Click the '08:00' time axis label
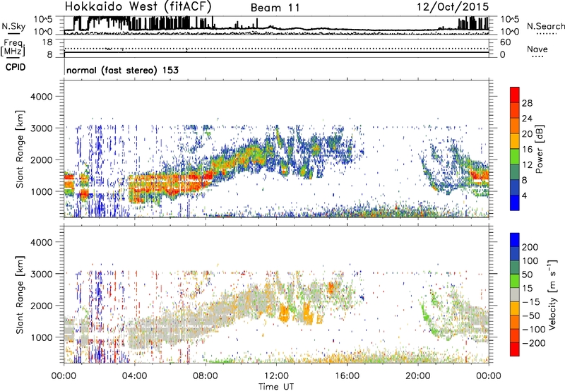 206,376
